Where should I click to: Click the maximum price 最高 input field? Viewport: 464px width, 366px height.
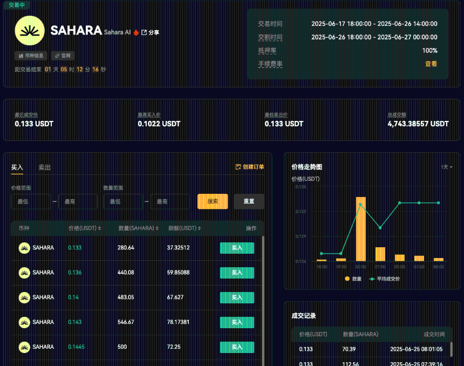click(78, 202)
